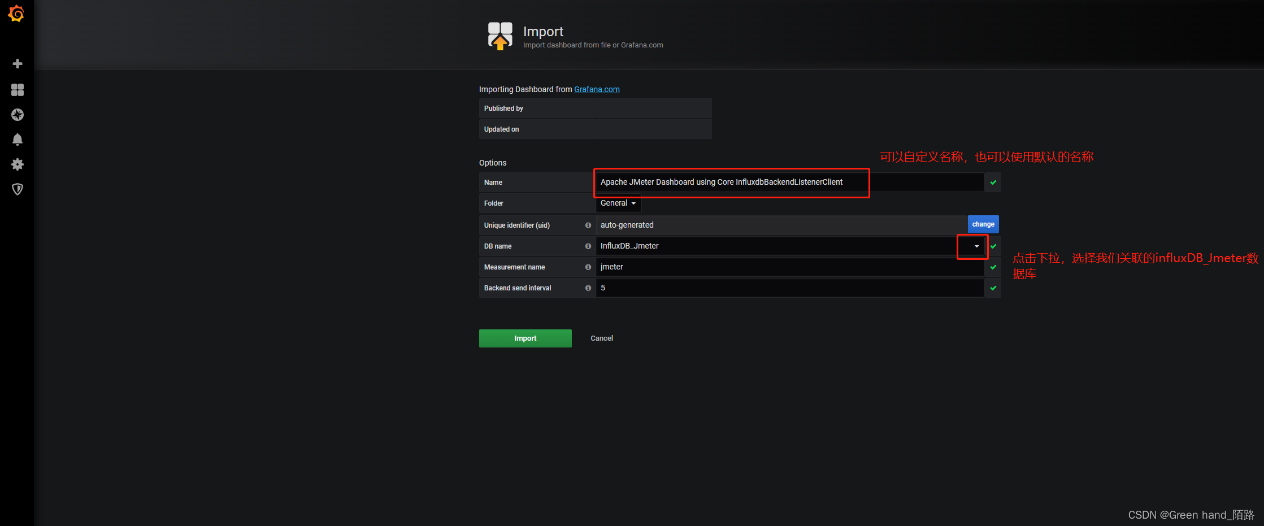Click the Import dashboard header icon
The image size is (1264, 526).
tap(500, 36)
